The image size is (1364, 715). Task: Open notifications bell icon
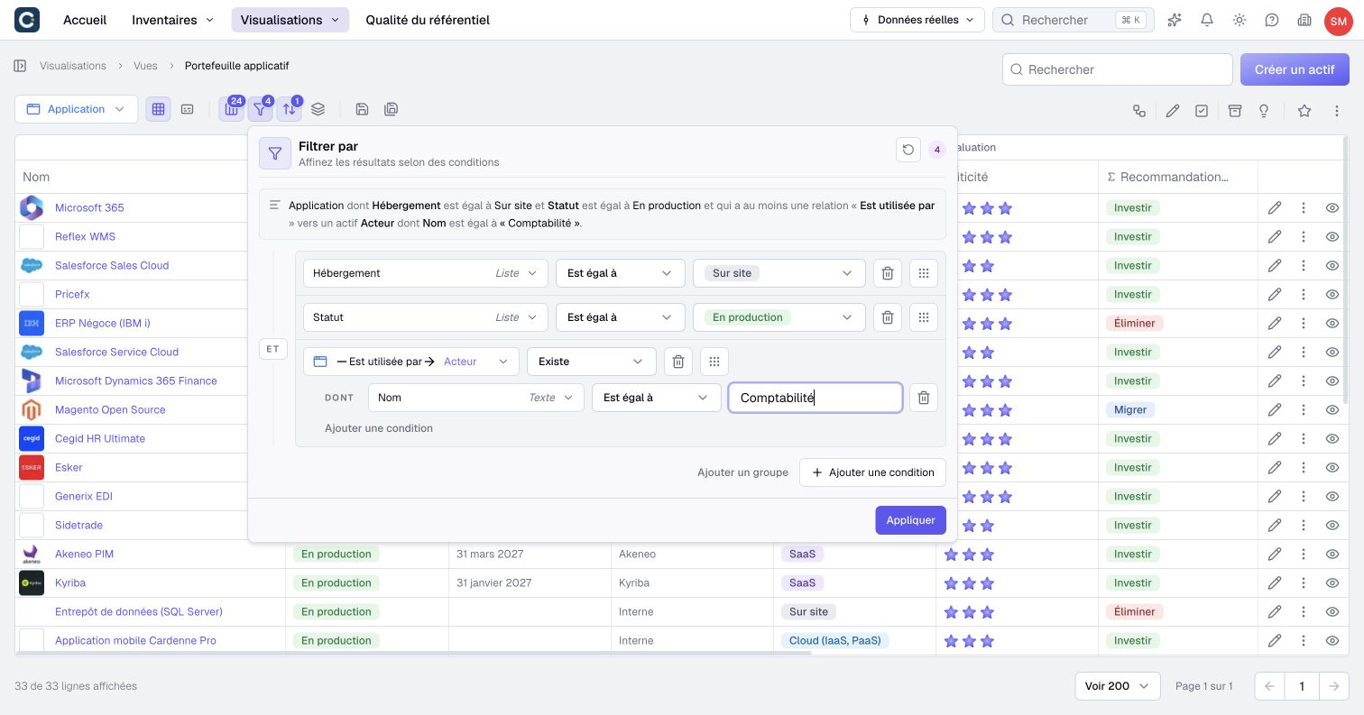click(1207, 20)
